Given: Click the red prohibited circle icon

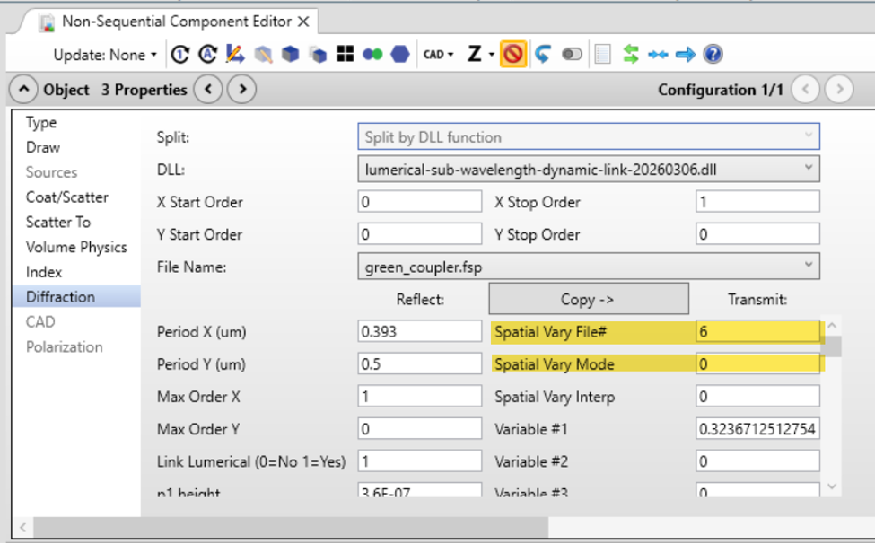Looking at the screenshot, I should tap(513, 54).
